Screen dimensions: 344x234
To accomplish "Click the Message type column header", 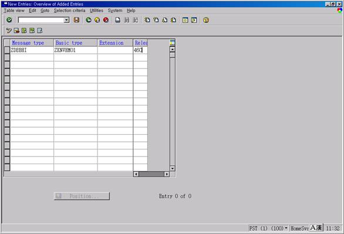I will click(32, 43).
